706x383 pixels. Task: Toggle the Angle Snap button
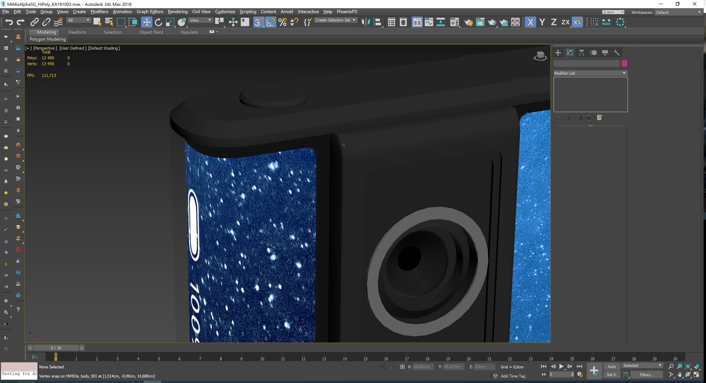tap(271, 22)
